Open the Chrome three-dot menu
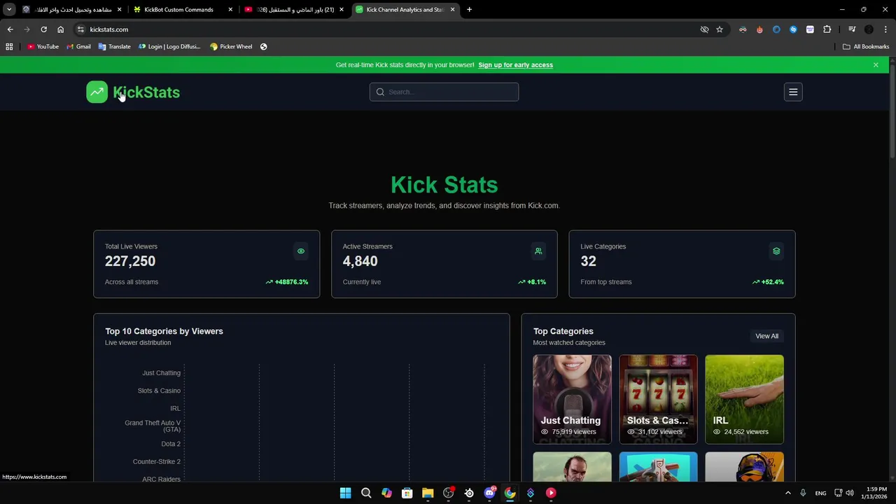This screenshot has height=504, width=896. pos(885,29)
